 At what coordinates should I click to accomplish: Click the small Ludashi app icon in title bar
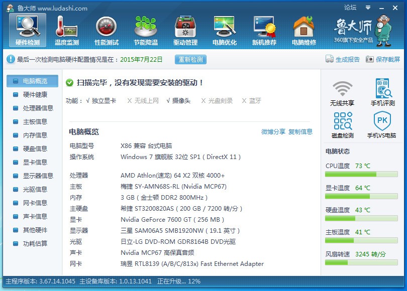click(x=10, y=8)
